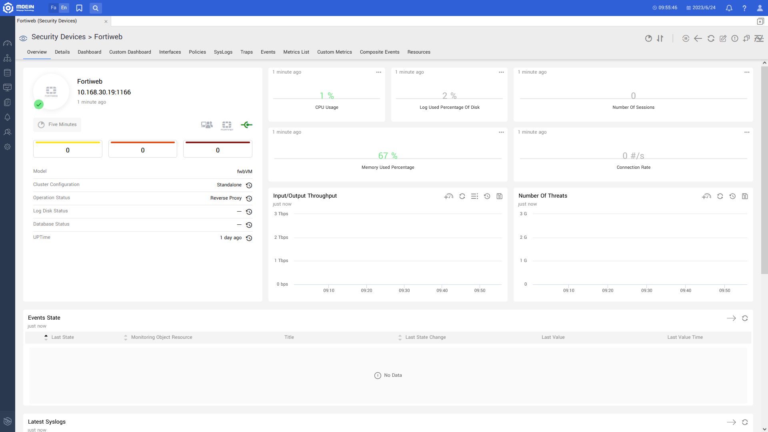Refresh the Events State table
The width and height of the screenshot is (768, 432).
tap(745, 318)
